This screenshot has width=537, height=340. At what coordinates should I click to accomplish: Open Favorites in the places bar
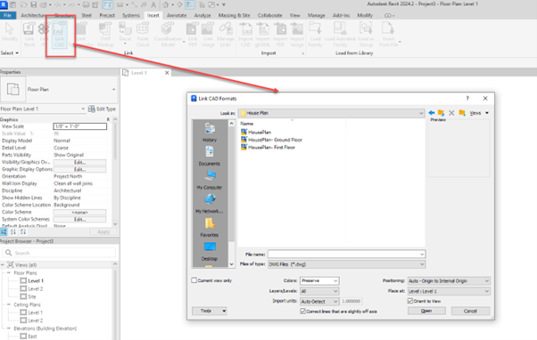click(x=210, y=228)
